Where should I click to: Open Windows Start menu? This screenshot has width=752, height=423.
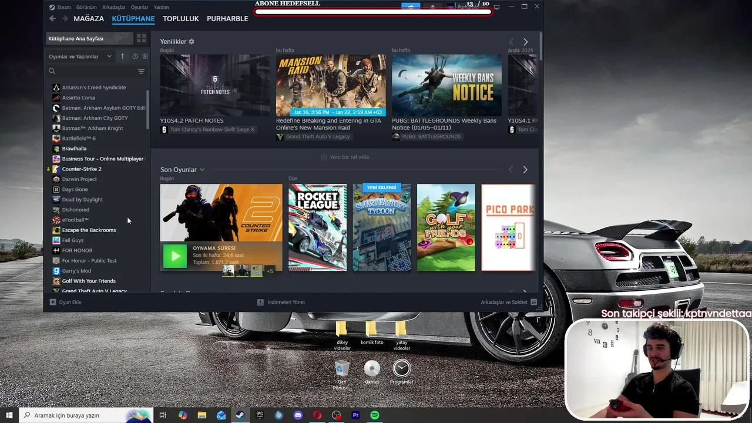click(x=9, y=415)
